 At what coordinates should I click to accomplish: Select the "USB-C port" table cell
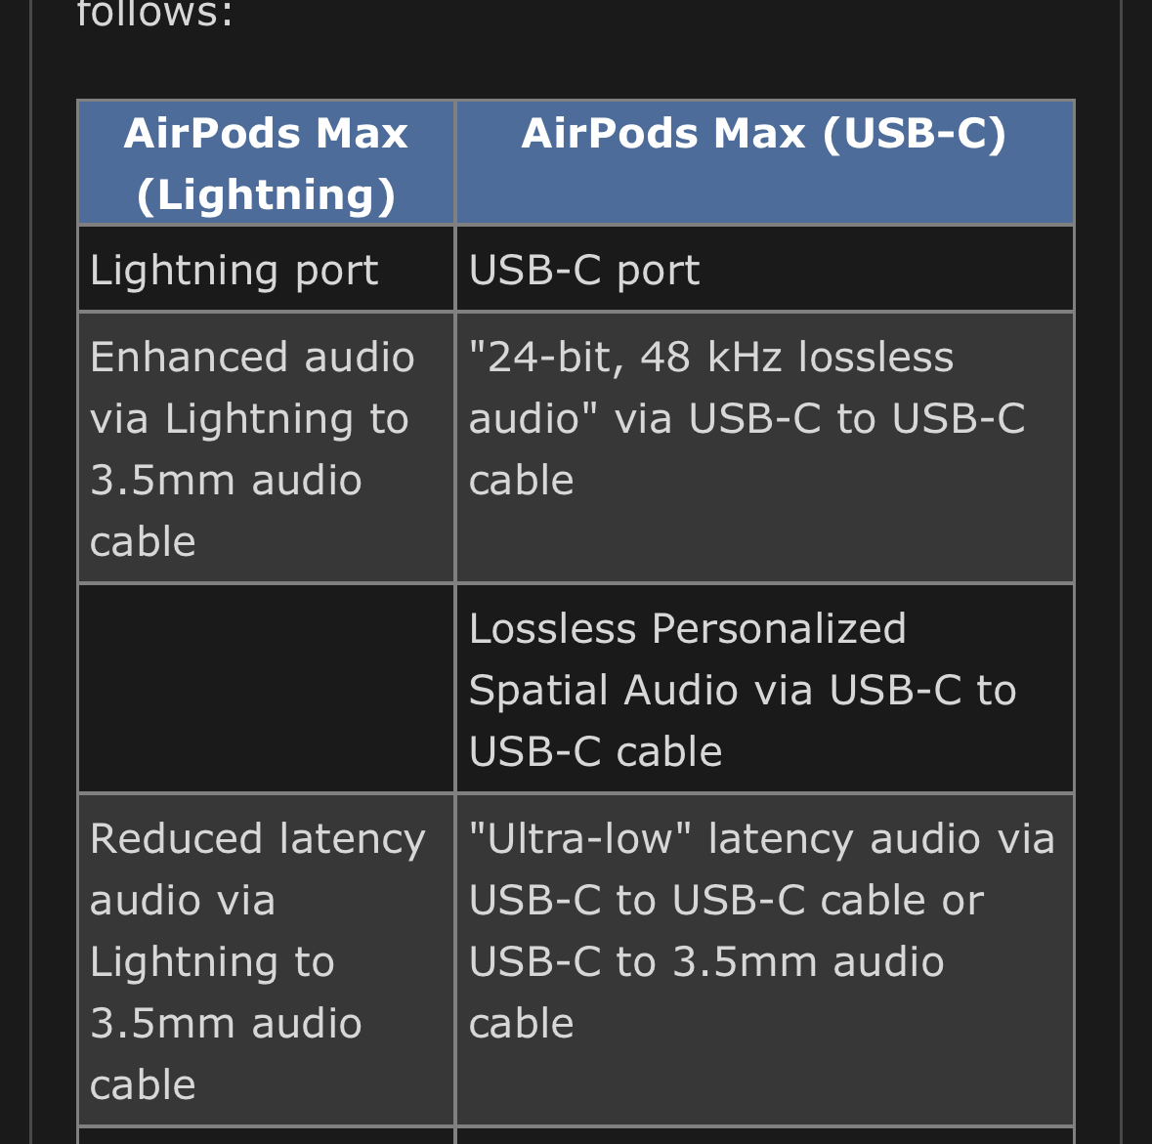pyautogui.click(x=764, y=270)
